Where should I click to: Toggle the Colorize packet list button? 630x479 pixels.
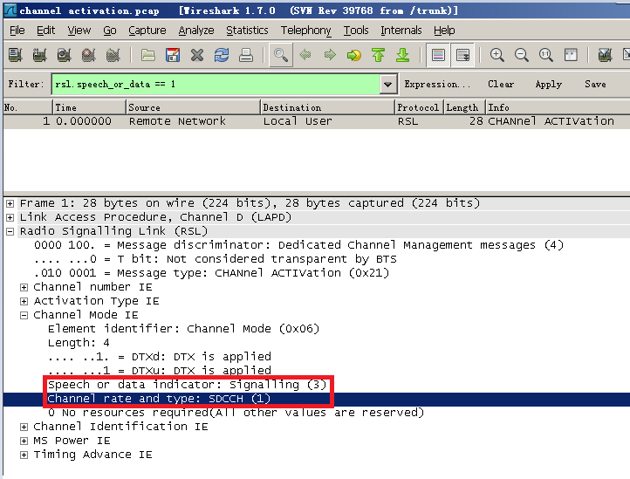click(x=438, y=55)
